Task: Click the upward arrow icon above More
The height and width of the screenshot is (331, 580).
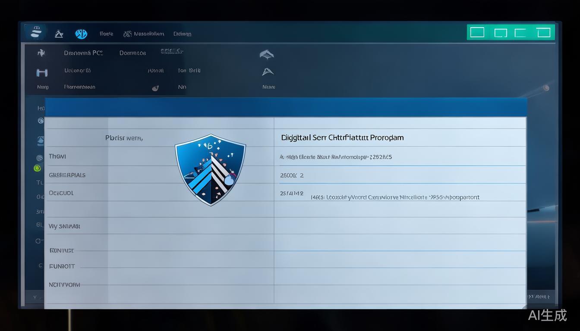Action: pos(267,72)
